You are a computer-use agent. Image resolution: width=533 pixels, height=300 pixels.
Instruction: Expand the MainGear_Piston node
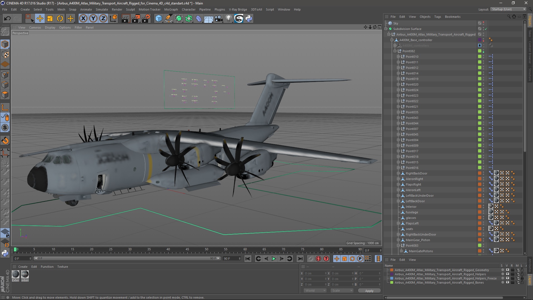pos(398,240)
